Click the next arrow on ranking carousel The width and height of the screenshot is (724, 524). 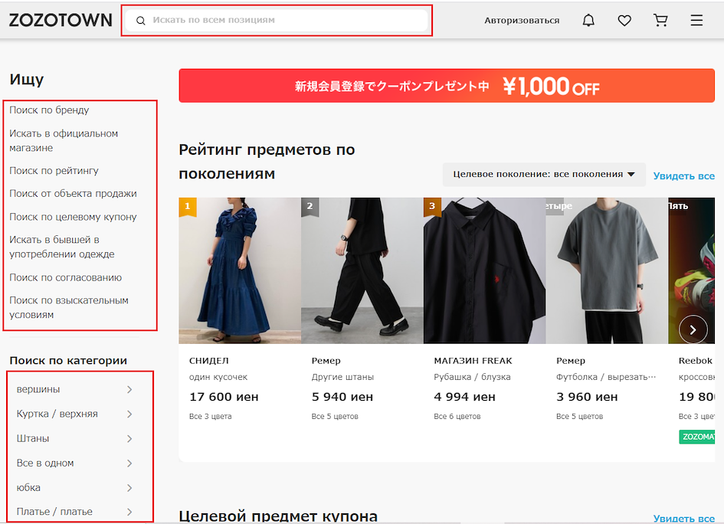pos(693,329)
